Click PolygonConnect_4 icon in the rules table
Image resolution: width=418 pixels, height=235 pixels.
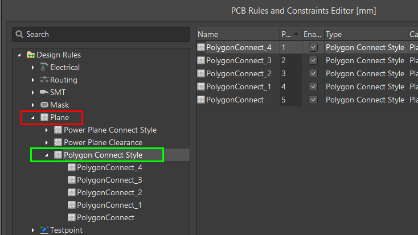(x=201, y=48)
